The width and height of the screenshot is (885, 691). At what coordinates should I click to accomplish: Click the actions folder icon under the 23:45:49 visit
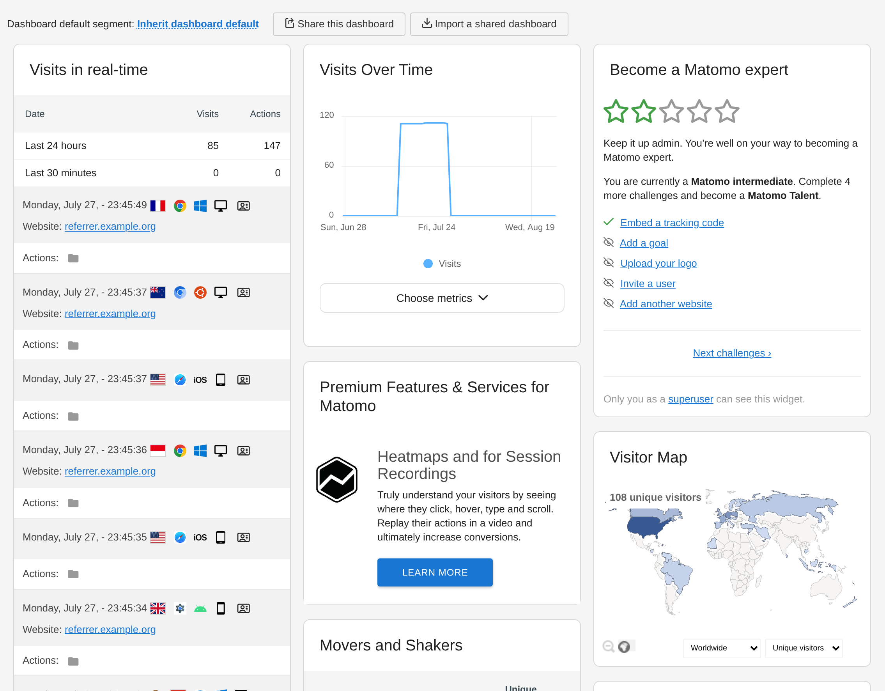[x=73, y=258]
